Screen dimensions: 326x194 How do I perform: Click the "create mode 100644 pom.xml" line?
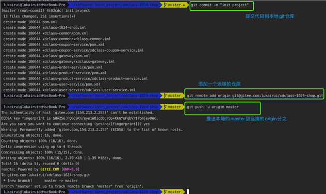[x=30, y=22]
